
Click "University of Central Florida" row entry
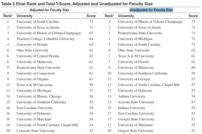(38, 56)
